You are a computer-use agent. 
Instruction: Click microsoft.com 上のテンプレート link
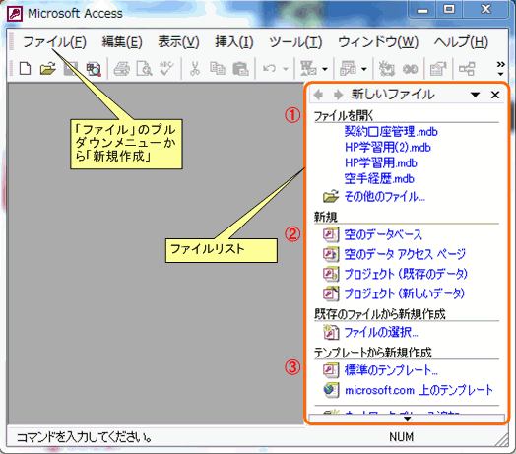(x=419, y=390)
